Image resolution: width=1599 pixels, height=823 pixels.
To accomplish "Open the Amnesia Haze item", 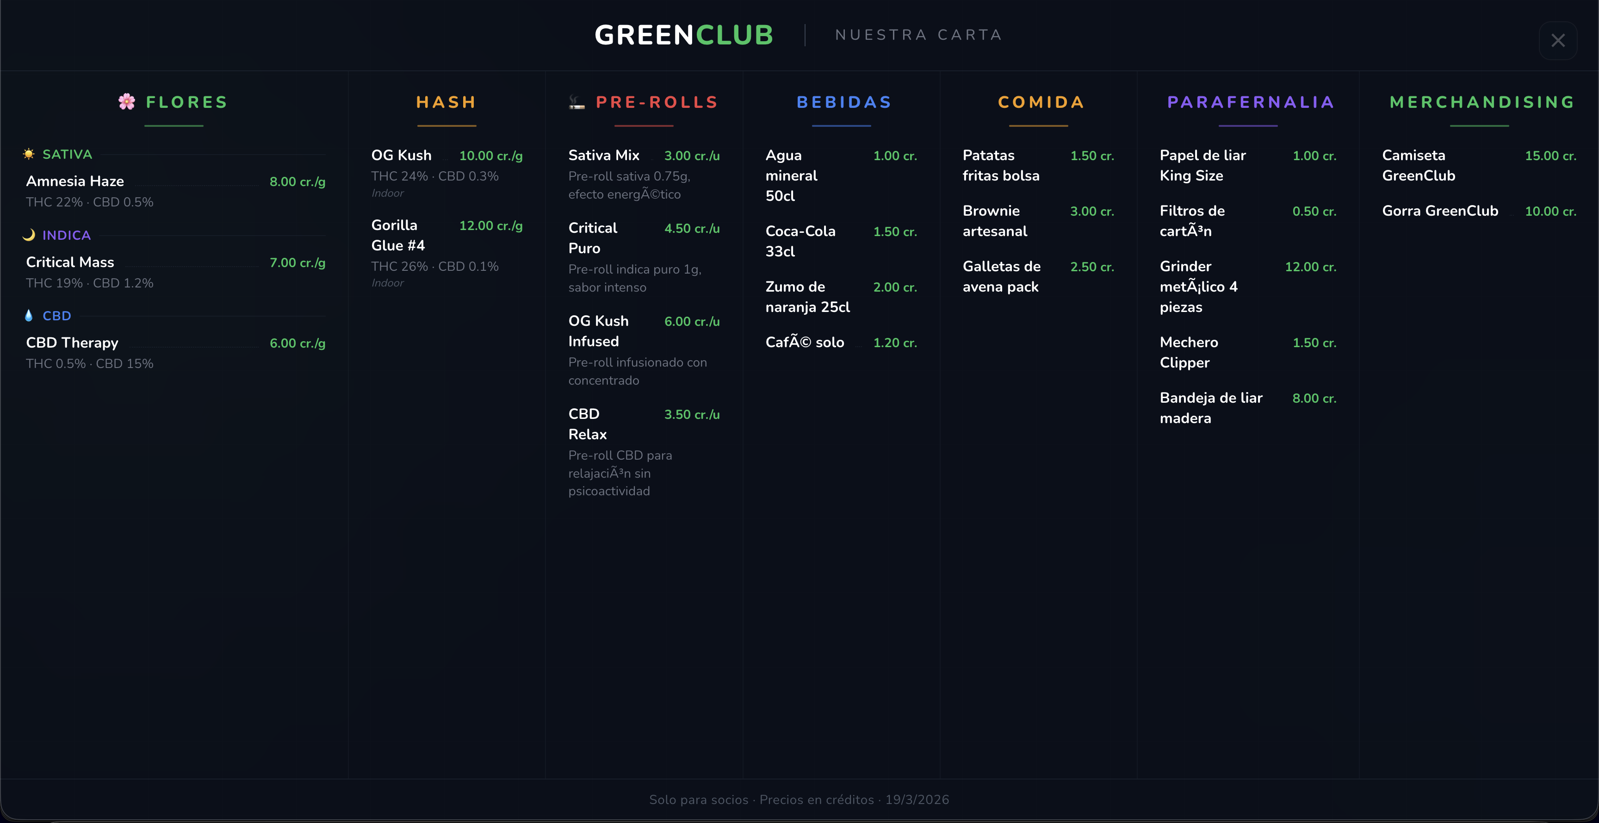I will coord(75,181).
